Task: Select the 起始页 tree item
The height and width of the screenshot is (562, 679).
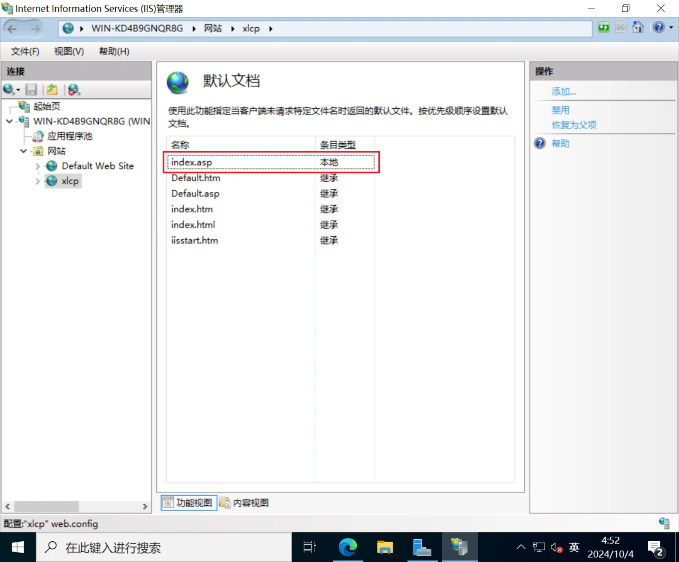Action: [x=46, y=106]
